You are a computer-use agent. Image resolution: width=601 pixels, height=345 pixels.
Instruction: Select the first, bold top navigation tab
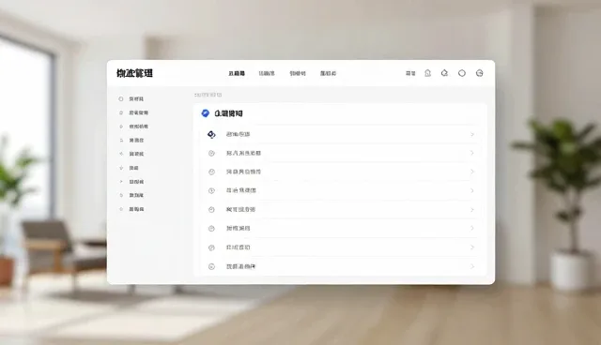237,73
